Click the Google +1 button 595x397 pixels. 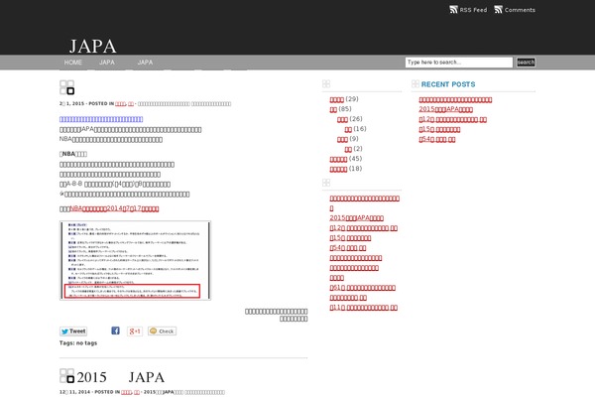pyautogui.click(x=134, y=331)
